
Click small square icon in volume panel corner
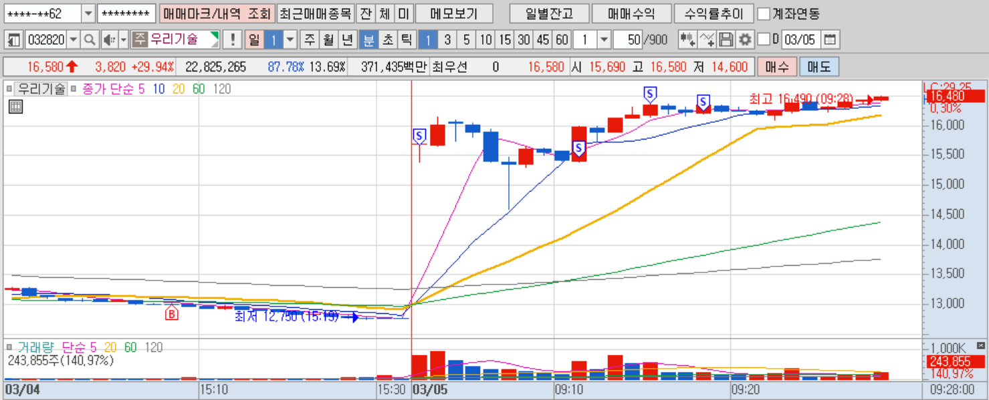pos(981,345)
